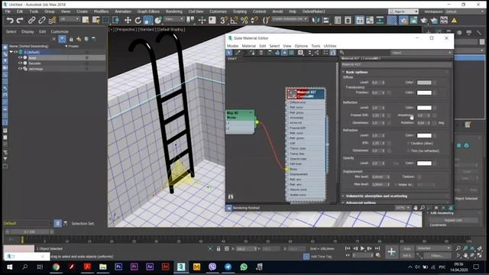489x275 pixels.
Task: Click the Play Animation button
Action: pos(362,248)
